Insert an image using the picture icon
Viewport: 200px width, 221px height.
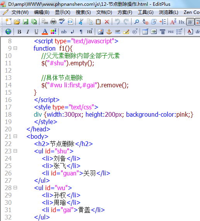click(x=101, y=32)
